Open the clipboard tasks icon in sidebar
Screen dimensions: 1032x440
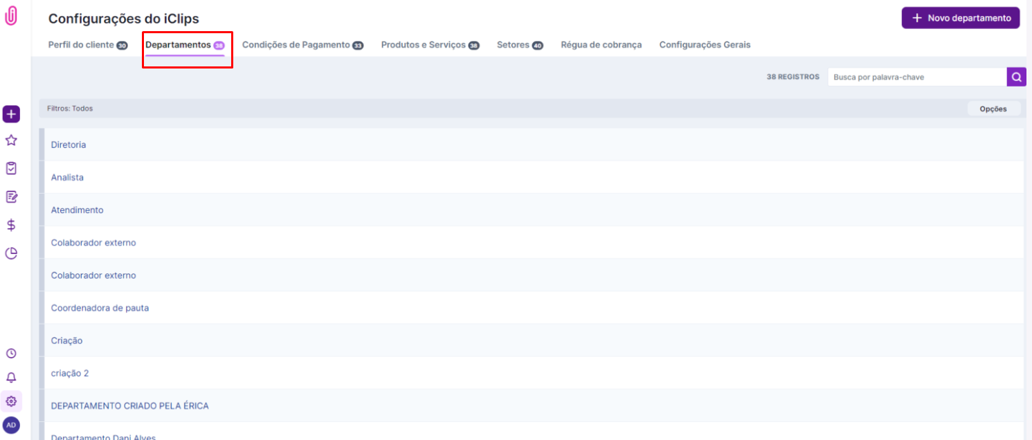pyautogui.click(x=11, y=168)
